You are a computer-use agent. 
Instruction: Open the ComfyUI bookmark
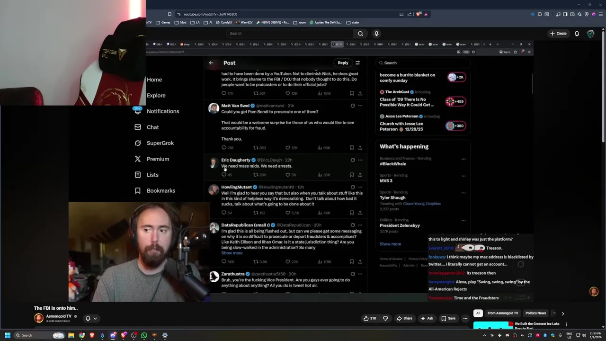click(223, 22)
